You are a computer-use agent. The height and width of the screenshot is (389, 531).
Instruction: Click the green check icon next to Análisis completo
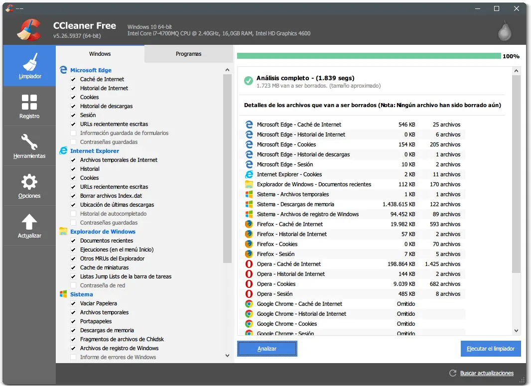coord(249,81)
